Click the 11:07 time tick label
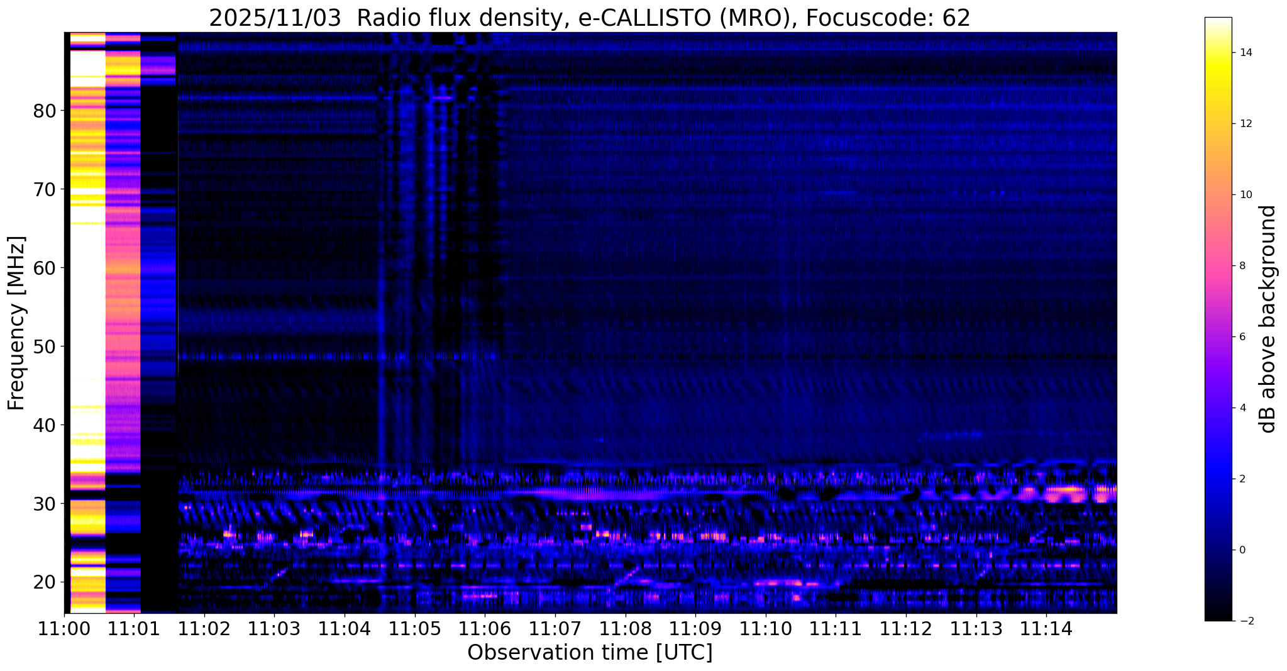Screen dimensions: 1287x671 tap(555, 629)
